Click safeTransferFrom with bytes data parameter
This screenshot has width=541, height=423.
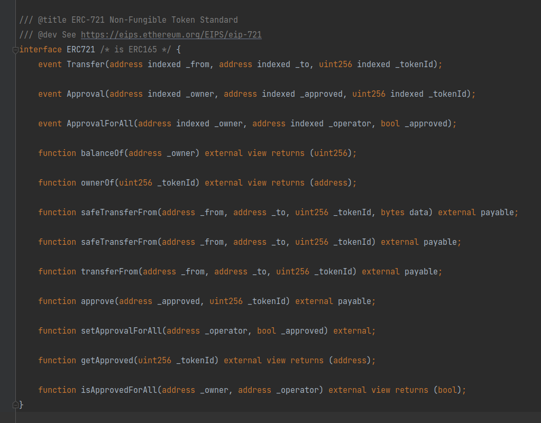pyautogui.click(x=119, y=213)
